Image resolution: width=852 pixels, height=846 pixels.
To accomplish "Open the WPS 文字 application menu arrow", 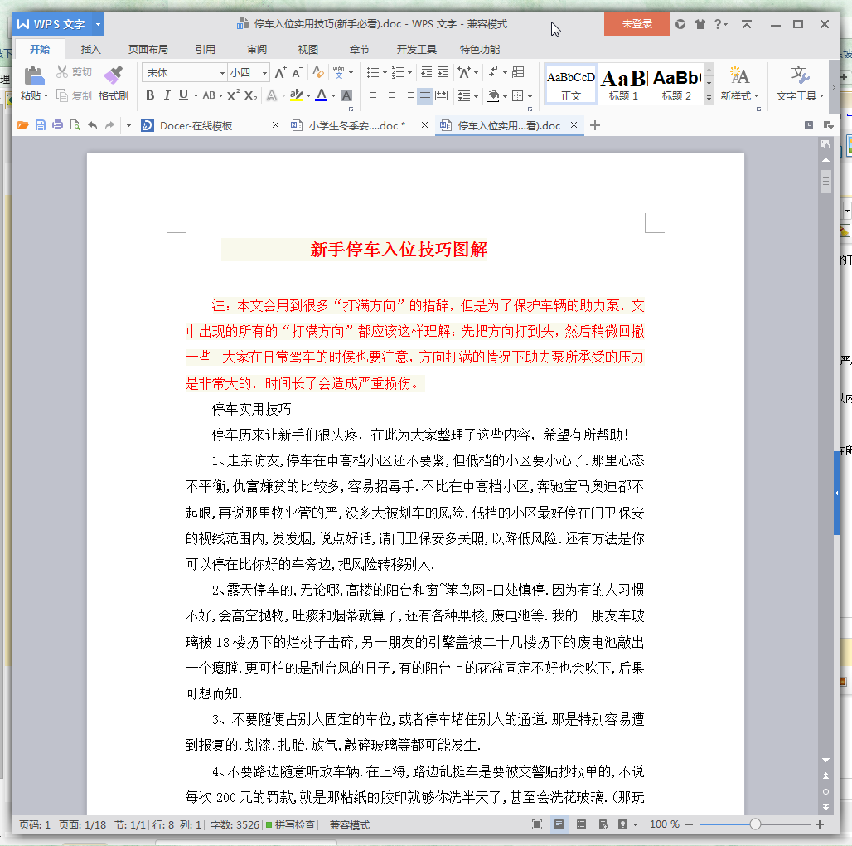I will 98,24.
